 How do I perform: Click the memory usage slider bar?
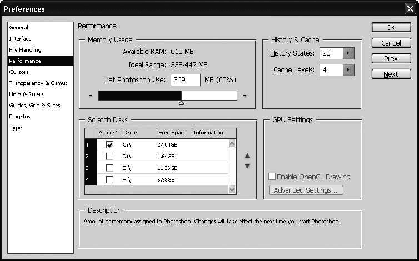[x=168, y=96]
